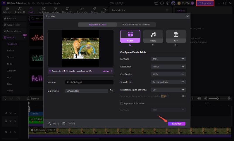Click Añadir Texto in sidebar
This screenshot has height=141, width=234.
pyautogui.click(x=15, y=25)
